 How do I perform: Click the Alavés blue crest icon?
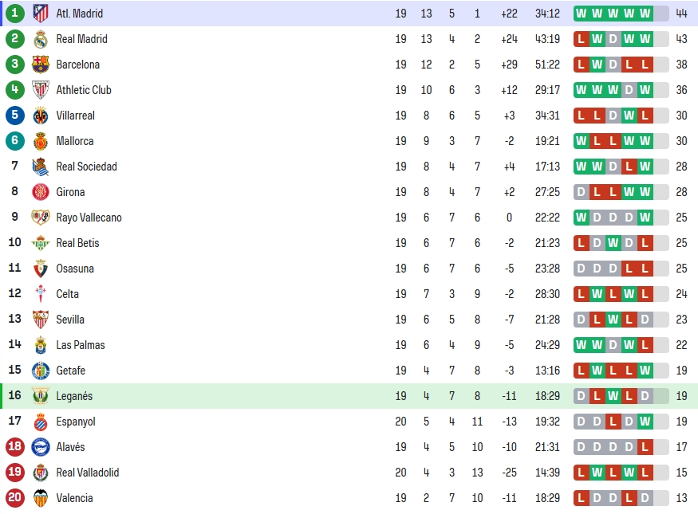[x=41, y=447]
